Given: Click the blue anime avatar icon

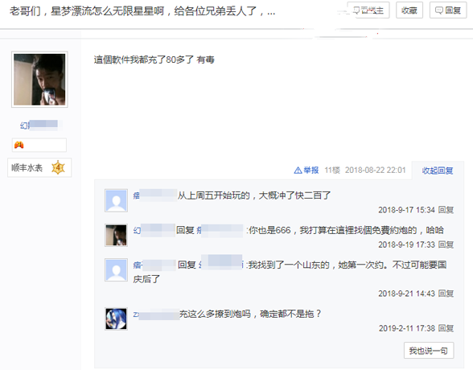Looking at the screenshot, I should pos(116,319).
